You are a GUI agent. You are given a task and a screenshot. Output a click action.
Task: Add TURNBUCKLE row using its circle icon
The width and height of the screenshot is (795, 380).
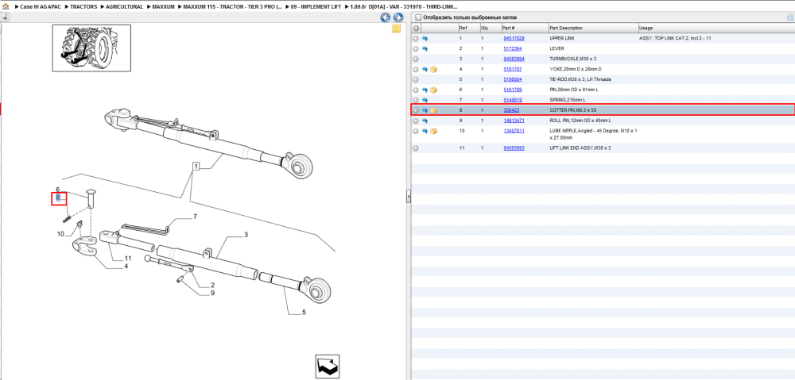pos(416,59)
